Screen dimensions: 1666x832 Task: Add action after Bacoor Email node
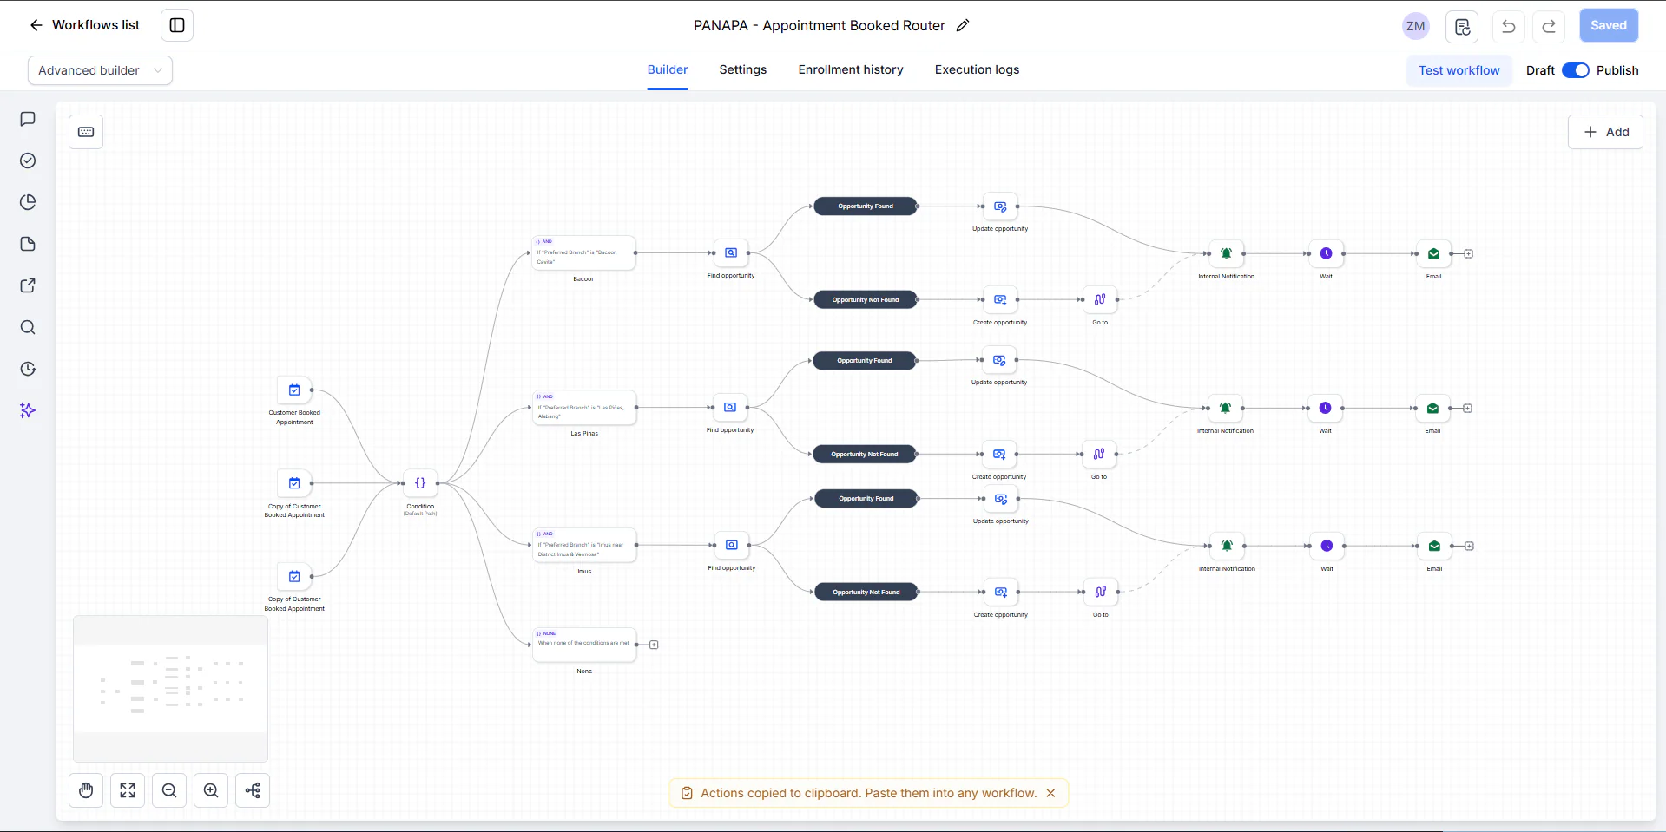click(1468, 254)
